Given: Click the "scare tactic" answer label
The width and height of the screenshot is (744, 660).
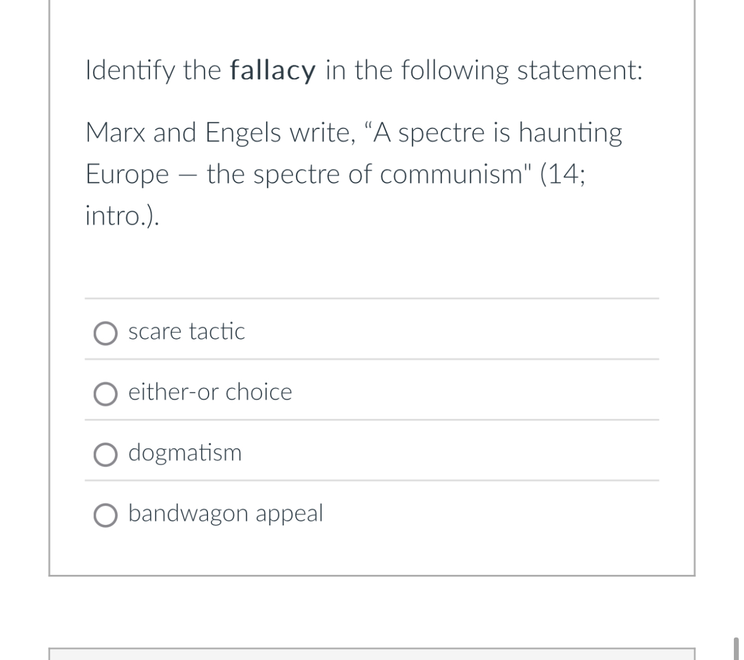Looking at the screenshot, I should click(x=186, y=332).
